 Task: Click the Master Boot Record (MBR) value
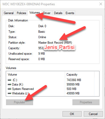click(55, 43)
